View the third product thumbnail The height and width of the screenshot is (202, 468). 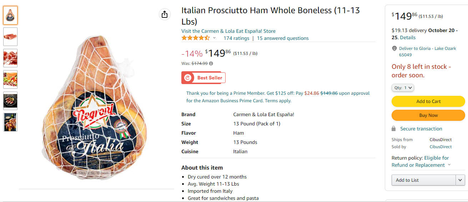click(10, 58)
